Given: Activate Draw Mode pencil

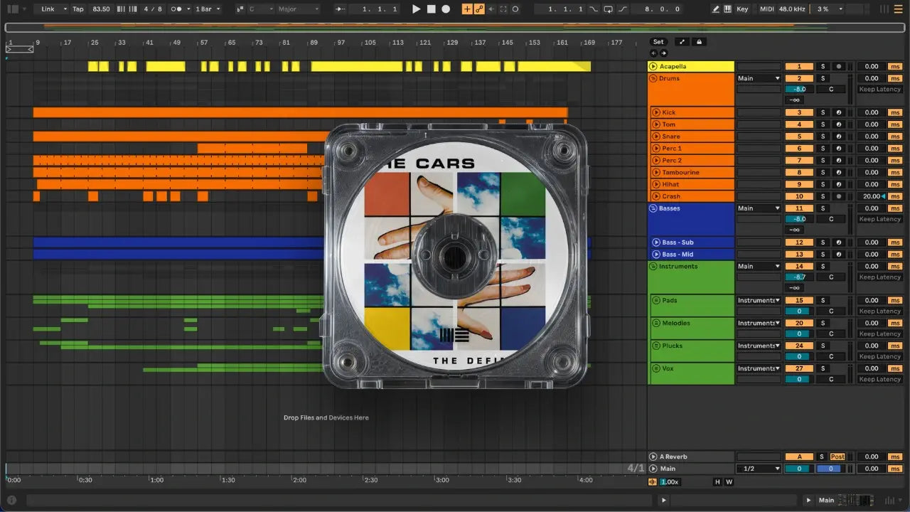Looking at the screenshot, I should (715, 9).
